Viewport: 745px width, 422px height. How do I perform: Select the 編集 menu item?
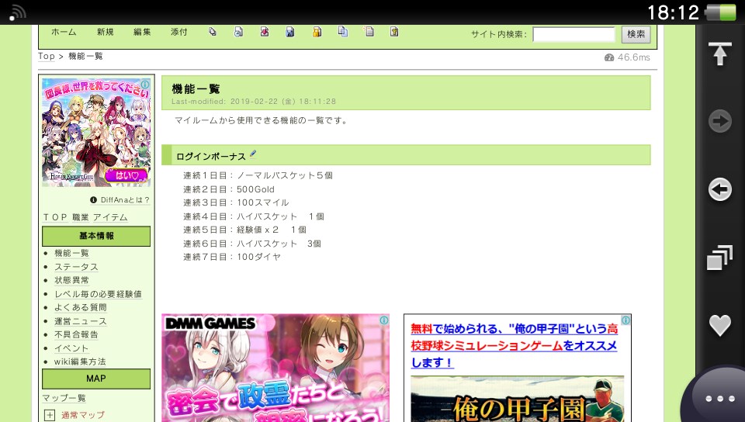pos(142,33)
